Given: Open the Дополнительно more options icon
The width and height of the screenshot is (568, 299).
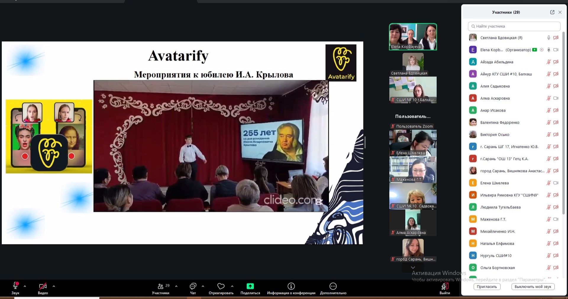Looking at the screenshot, I should click(333, 286).
